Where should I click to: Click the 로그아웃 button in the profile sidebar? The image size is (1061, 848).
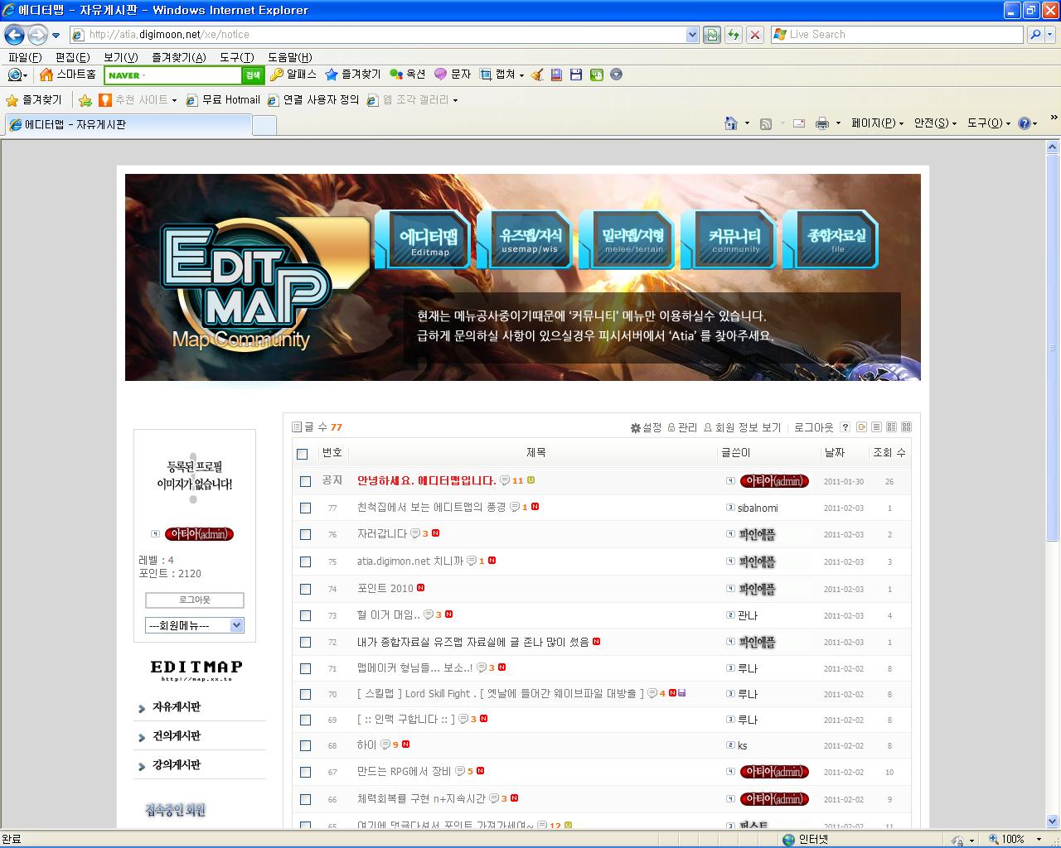click(195, 600)
